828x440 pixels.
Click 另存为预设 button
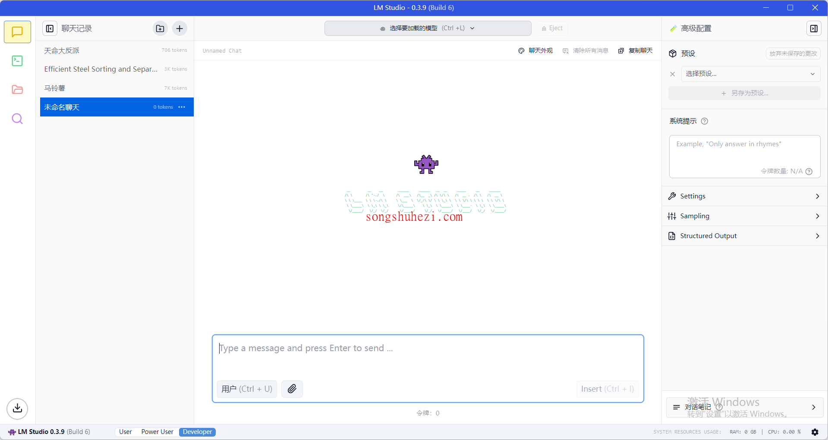coord(744,93)
